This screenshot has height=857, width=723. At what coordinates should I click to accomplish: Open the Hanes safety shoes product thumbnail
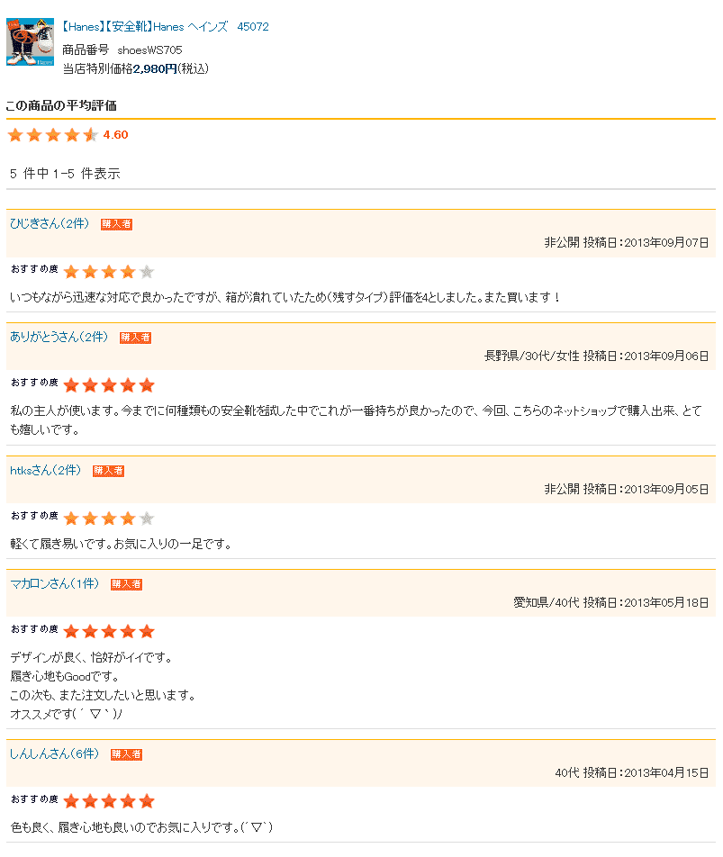30,42
